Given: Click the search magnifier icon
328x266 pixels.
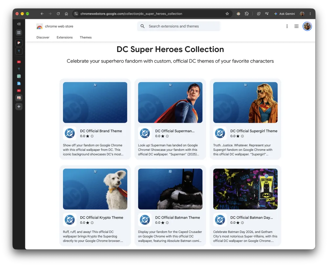Looking at the screenshot, I should coord(142,26).
